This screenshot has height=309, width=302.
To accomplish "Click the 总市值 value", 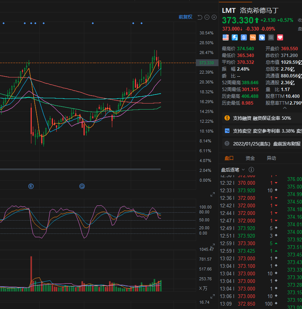I will 291,62.
